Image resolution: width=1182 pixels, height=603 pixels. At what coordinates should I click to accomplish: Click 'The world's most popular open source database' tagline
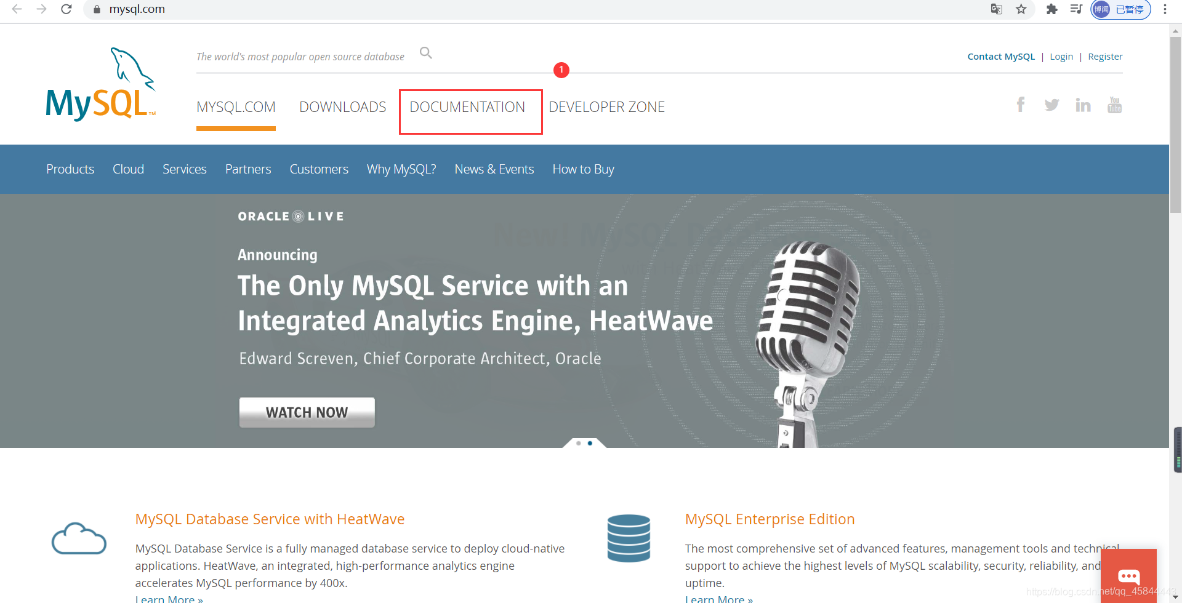(300, 57)
